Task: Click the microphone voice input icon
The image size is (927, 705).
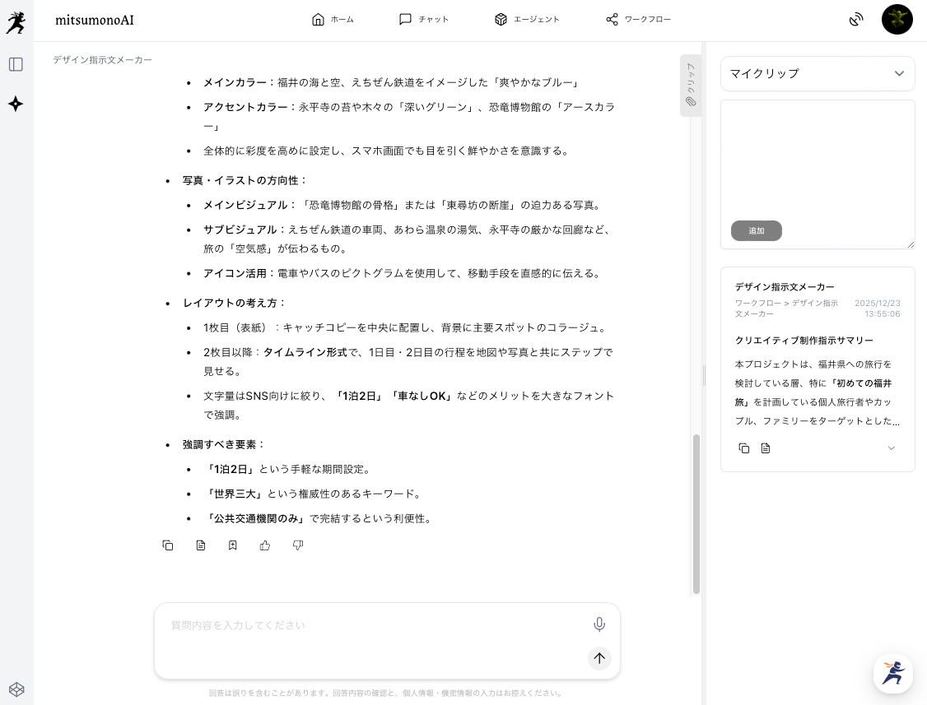Action: point(599,624)
